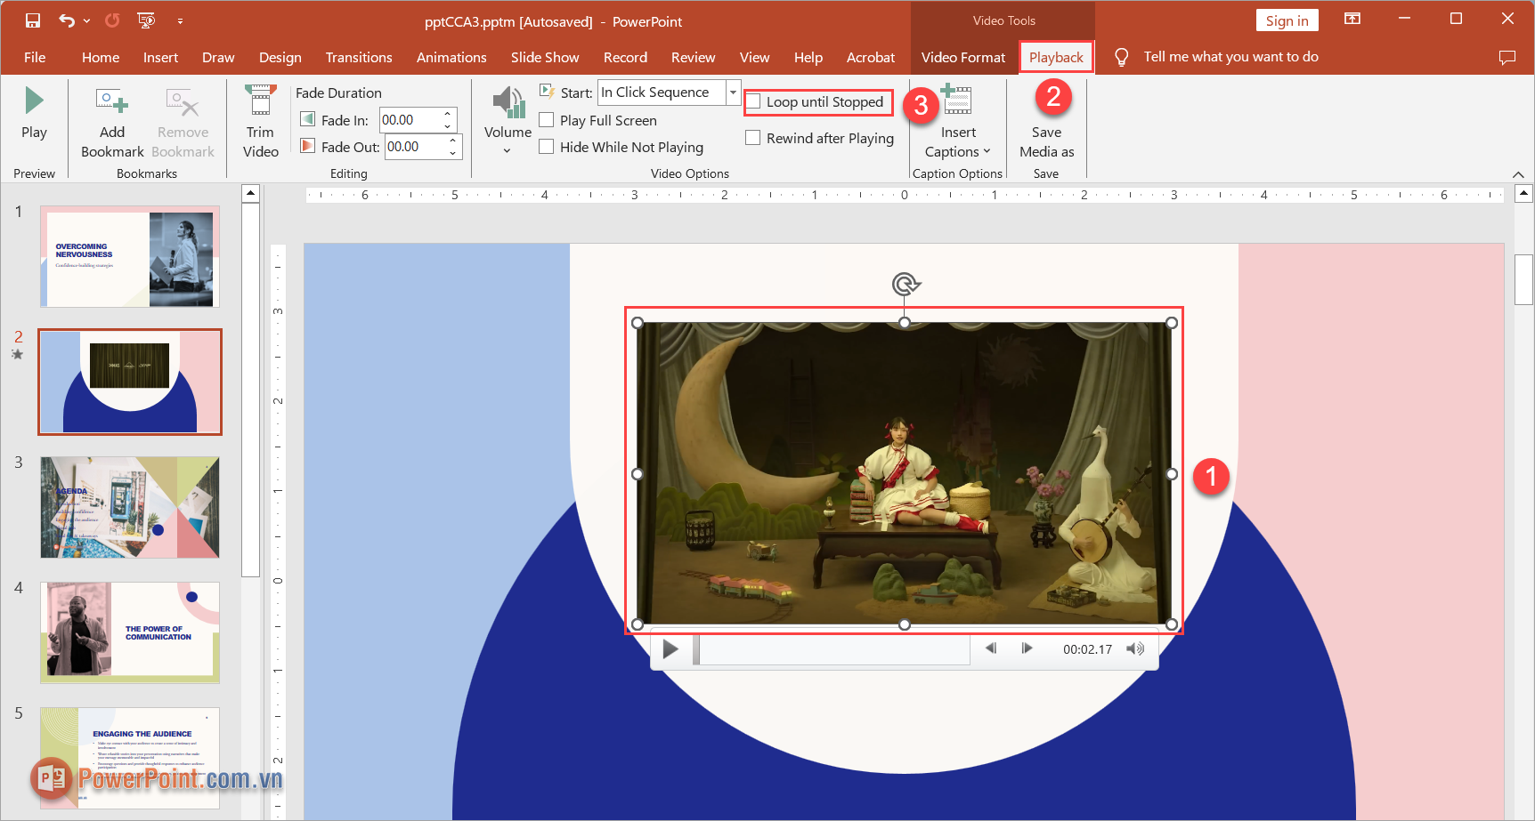Select slide 1 thumbnail Overcoming Nervousness
1535x821 pixels.
point(130,257)
